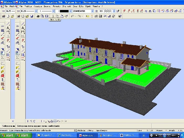
Task: Select the Text 'A' tool beside the viewport
Action: pos(23,28)
